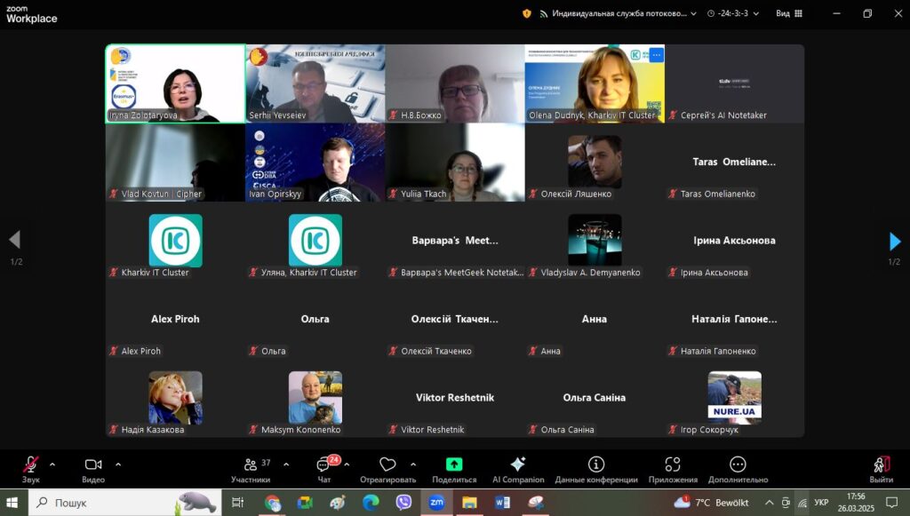Viewport: 910px width, 516px height.
Task: Open the Чат chat panel
Action: click(323, 470)
